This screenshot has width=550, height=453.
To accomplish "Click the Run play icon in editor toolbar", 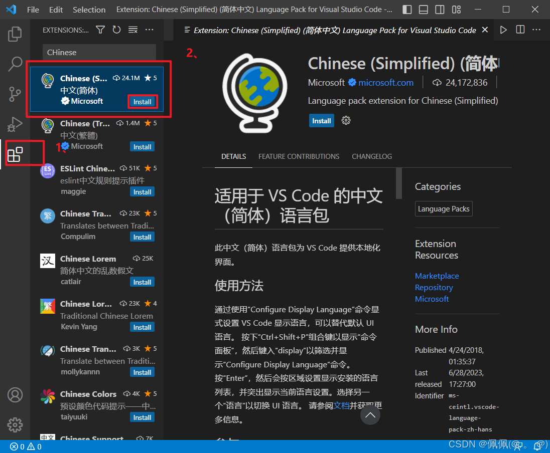I will [503, 30].
